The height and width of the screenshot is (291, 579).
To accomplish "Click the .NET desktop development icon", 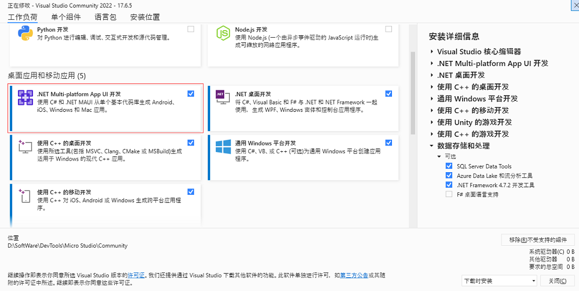I will click(x=223, y=97).
